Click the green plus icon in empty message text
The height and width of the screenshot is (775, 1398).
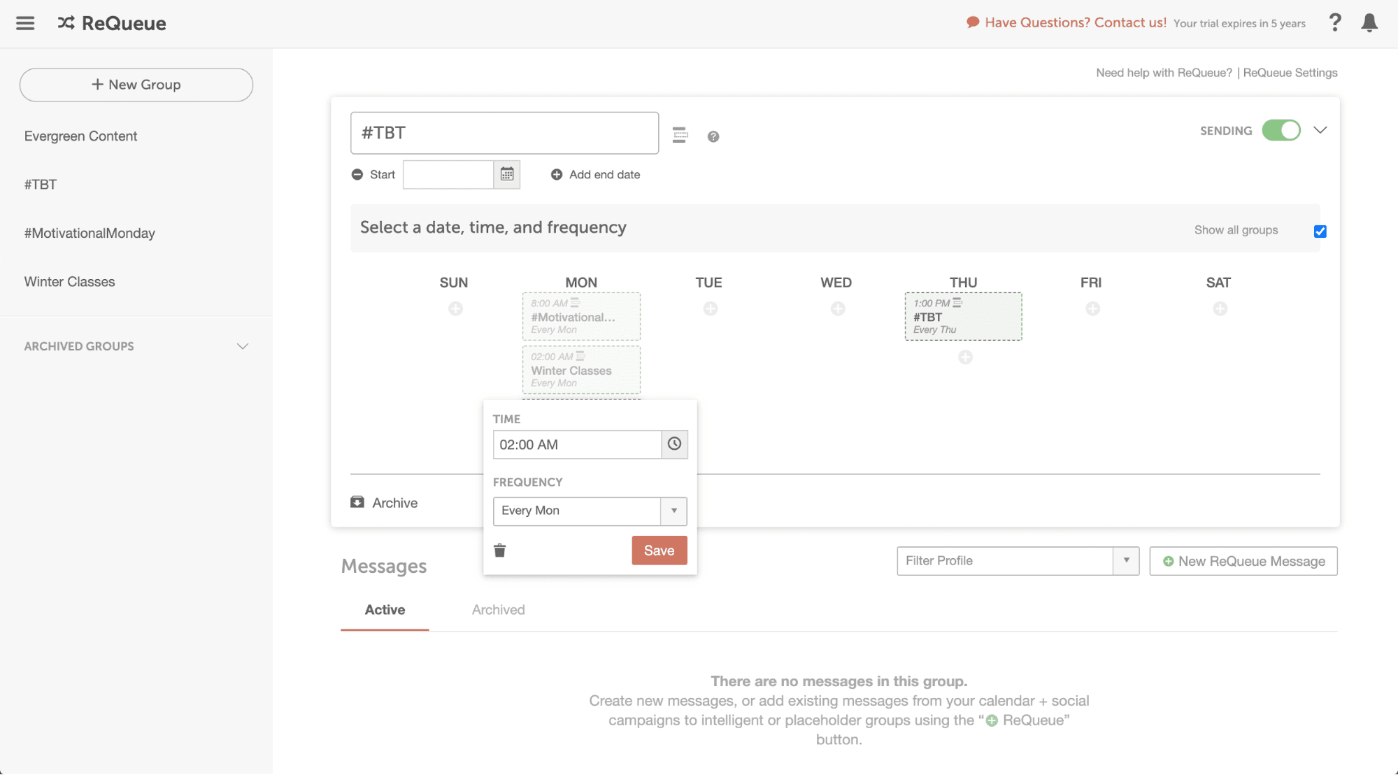click(x=992, y=720)
